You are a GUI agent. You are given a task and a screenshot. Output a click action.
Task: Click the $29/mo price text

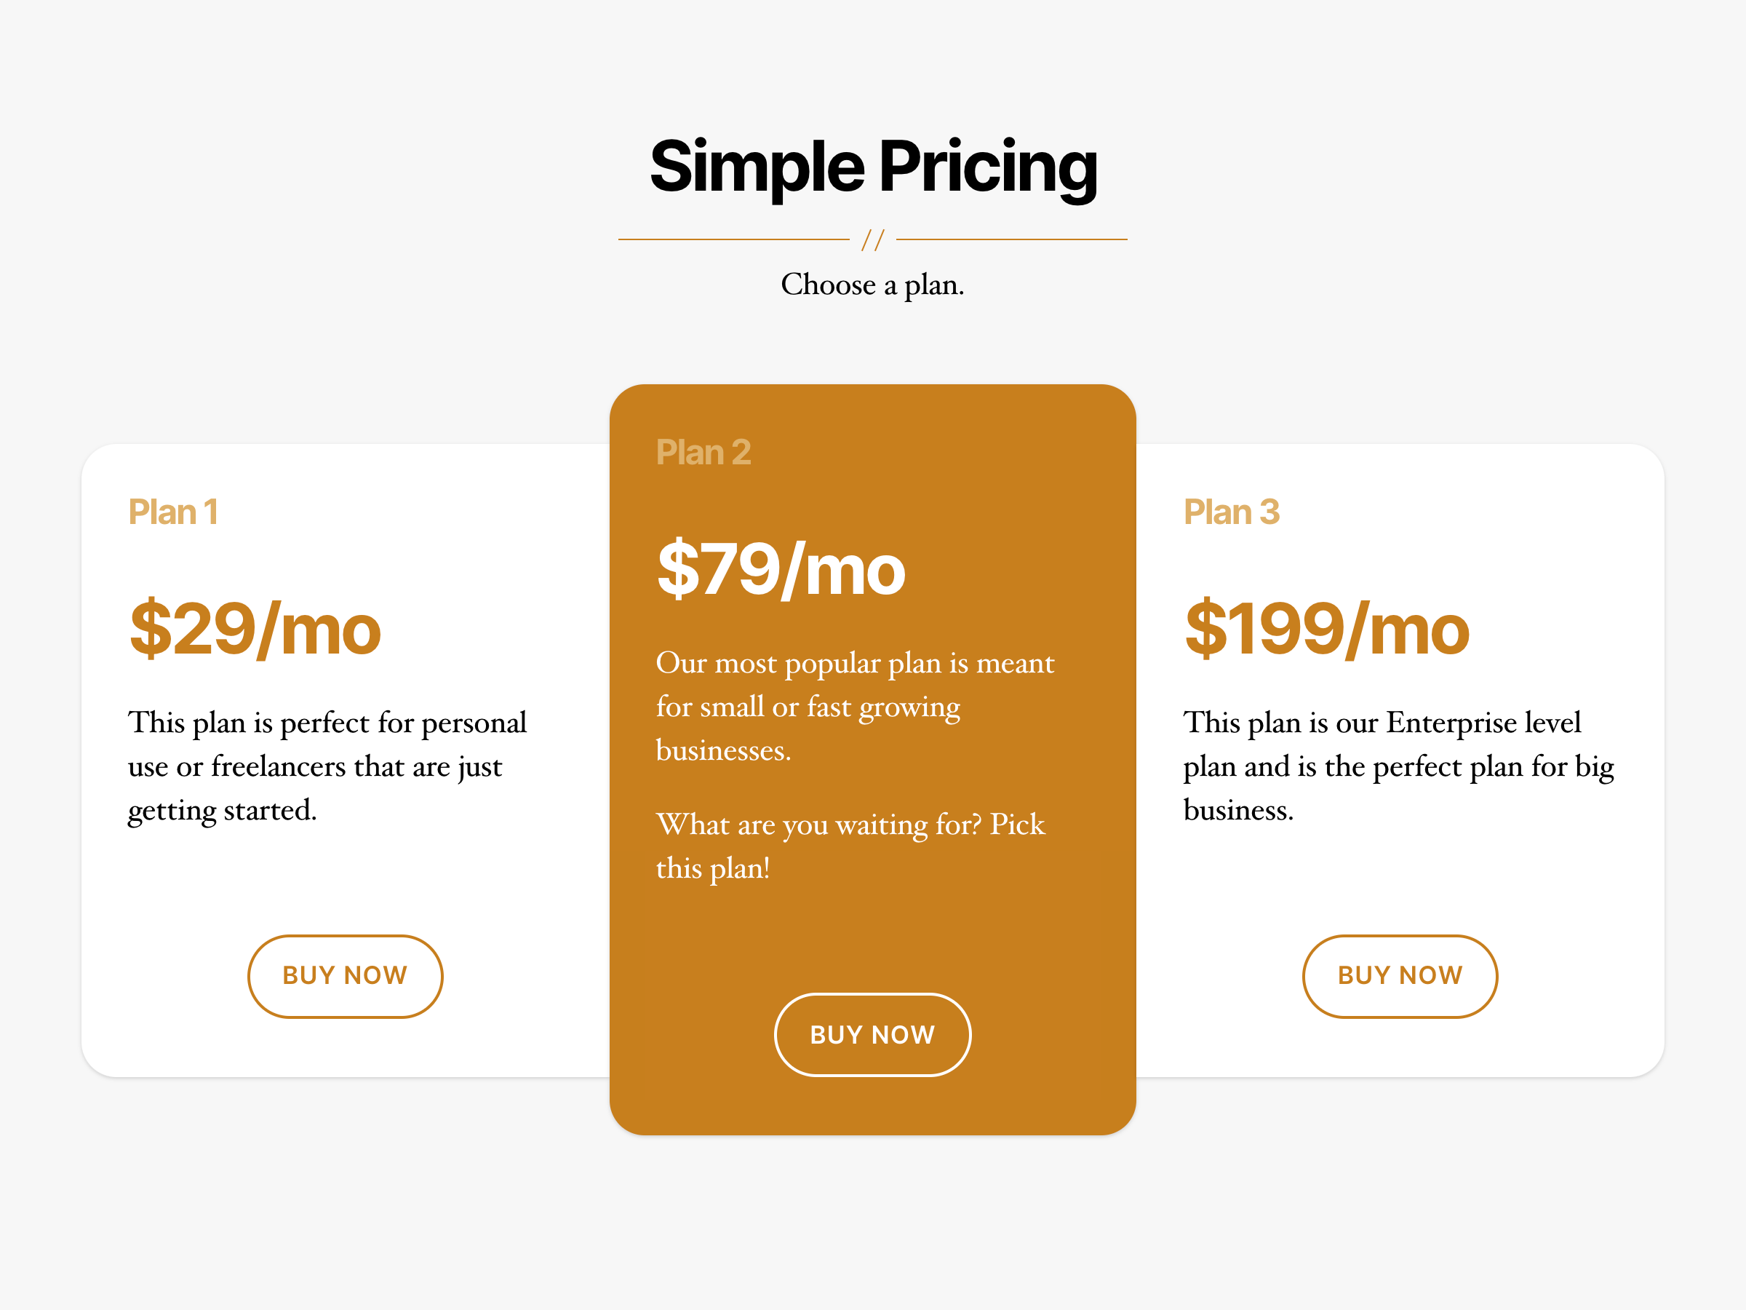click(x=255, y=628)
